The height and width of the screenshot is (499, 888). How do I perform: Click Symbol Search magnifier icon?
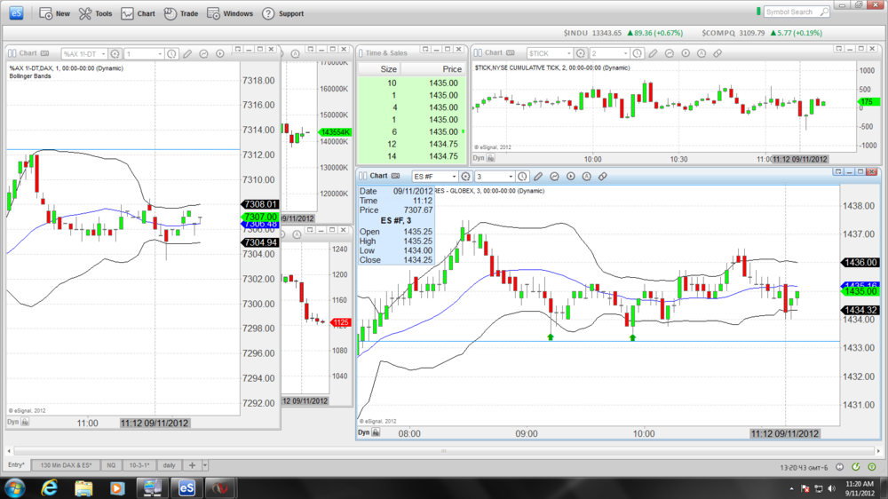point(825,12)
